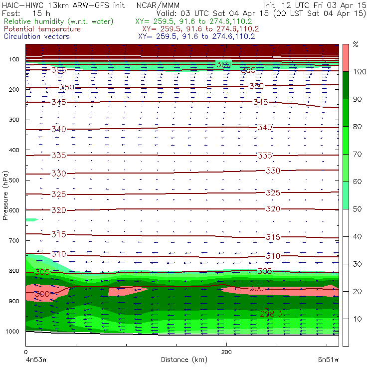
Task: Click the 300 hPa pressure tick label
Action: (14, 120)
